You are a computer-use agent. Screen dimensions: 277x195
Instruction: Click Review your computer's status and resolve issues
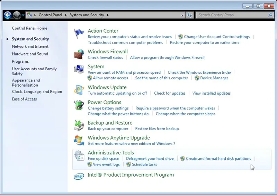pyautogui.click(x=129, y=37)
